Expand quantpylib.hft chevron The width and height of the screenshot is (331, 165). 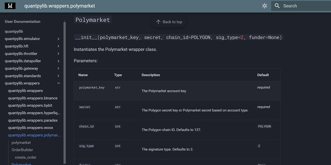(x=59, y=46)
